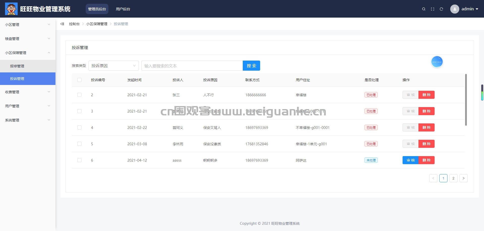Click address 不幸福楼-g001-0001
The height and width of the screenshot is (231, 484).
313,128
